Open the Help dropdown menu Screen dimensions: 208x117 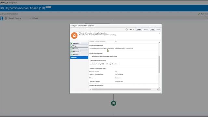132,29
